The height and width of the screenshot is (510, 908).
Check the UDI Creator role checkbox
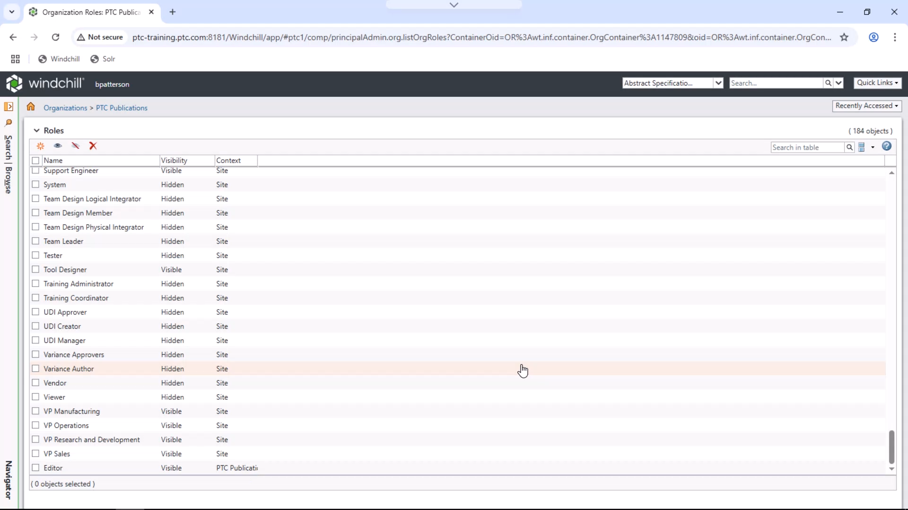click(35, 326)
